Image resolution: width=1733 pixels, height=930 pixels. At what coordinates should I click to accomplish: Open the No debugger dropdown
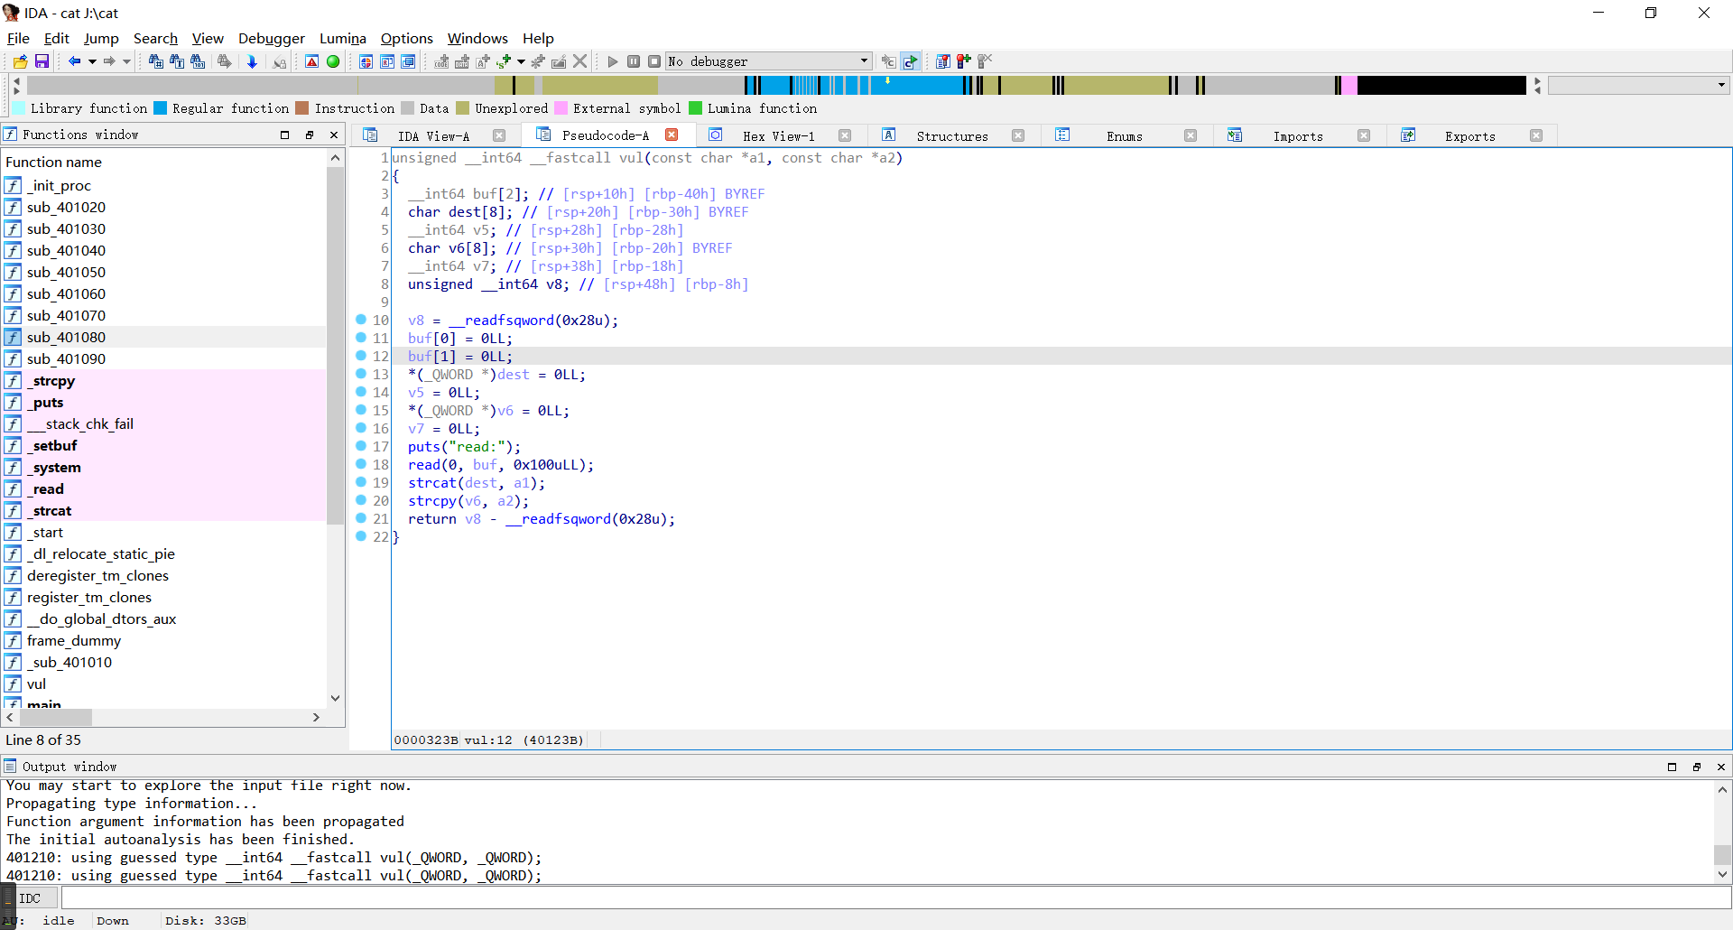(863, 61)
